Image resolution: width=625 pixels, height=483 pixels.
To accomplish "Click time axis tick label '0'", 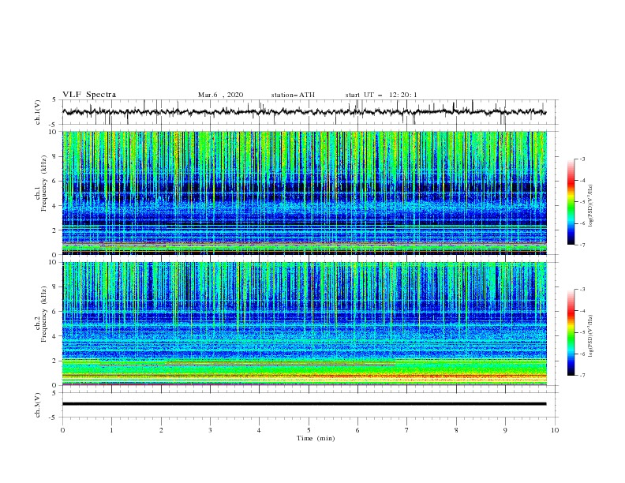I will (x=62, y=430).
